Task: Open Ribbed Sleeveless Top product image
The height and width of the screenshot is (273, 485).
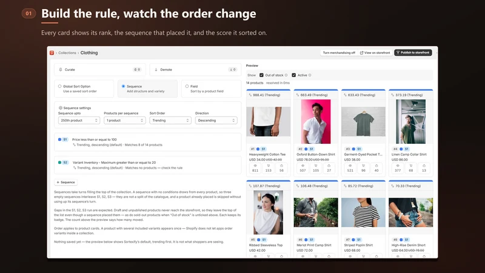Action: click(x=268, y=212)
